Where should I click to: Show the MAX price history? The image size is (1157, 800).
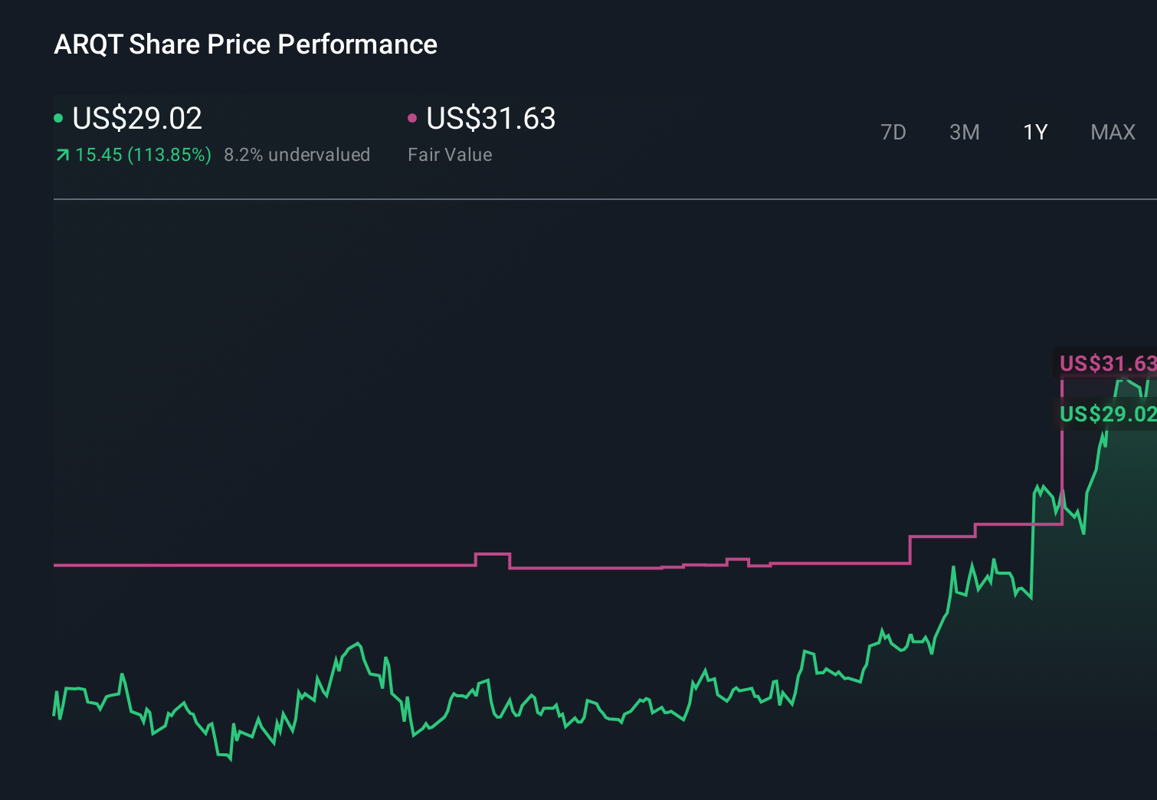1113,133
